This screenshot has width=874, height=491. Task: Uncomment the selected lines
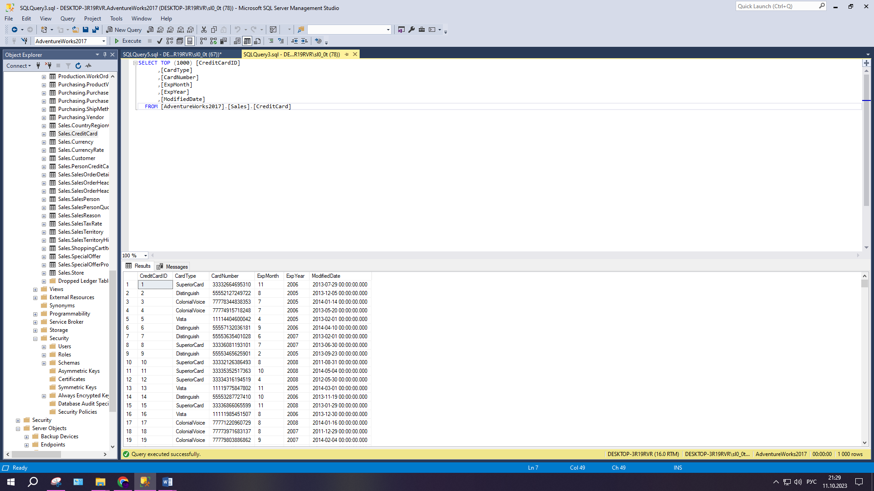(x=281, y=41)
